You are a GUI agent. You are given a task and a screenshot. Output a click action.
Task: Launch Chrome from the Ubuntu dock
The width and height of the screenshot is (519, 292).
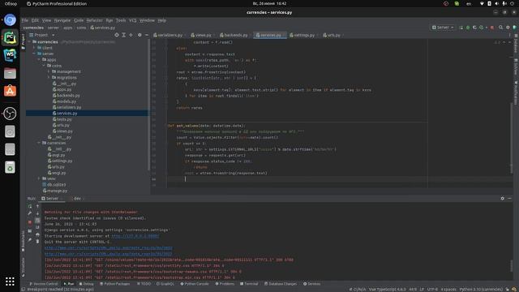coord(10,20)
